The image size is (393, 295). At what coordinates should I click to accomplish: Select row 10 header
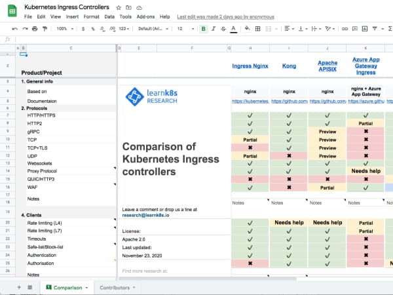click(x=7, y=139)
